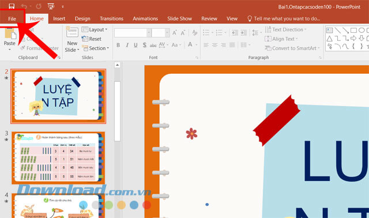Expand the Section menu
Viewport: 369px width, 218px height.
[96, 48]
